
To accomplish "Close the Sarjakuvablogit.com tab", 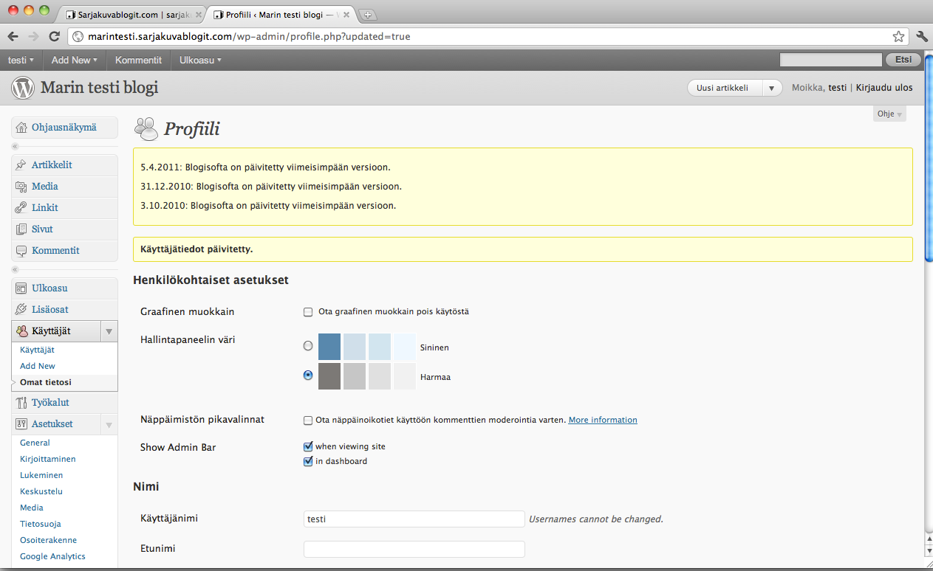I will point(199,15).
